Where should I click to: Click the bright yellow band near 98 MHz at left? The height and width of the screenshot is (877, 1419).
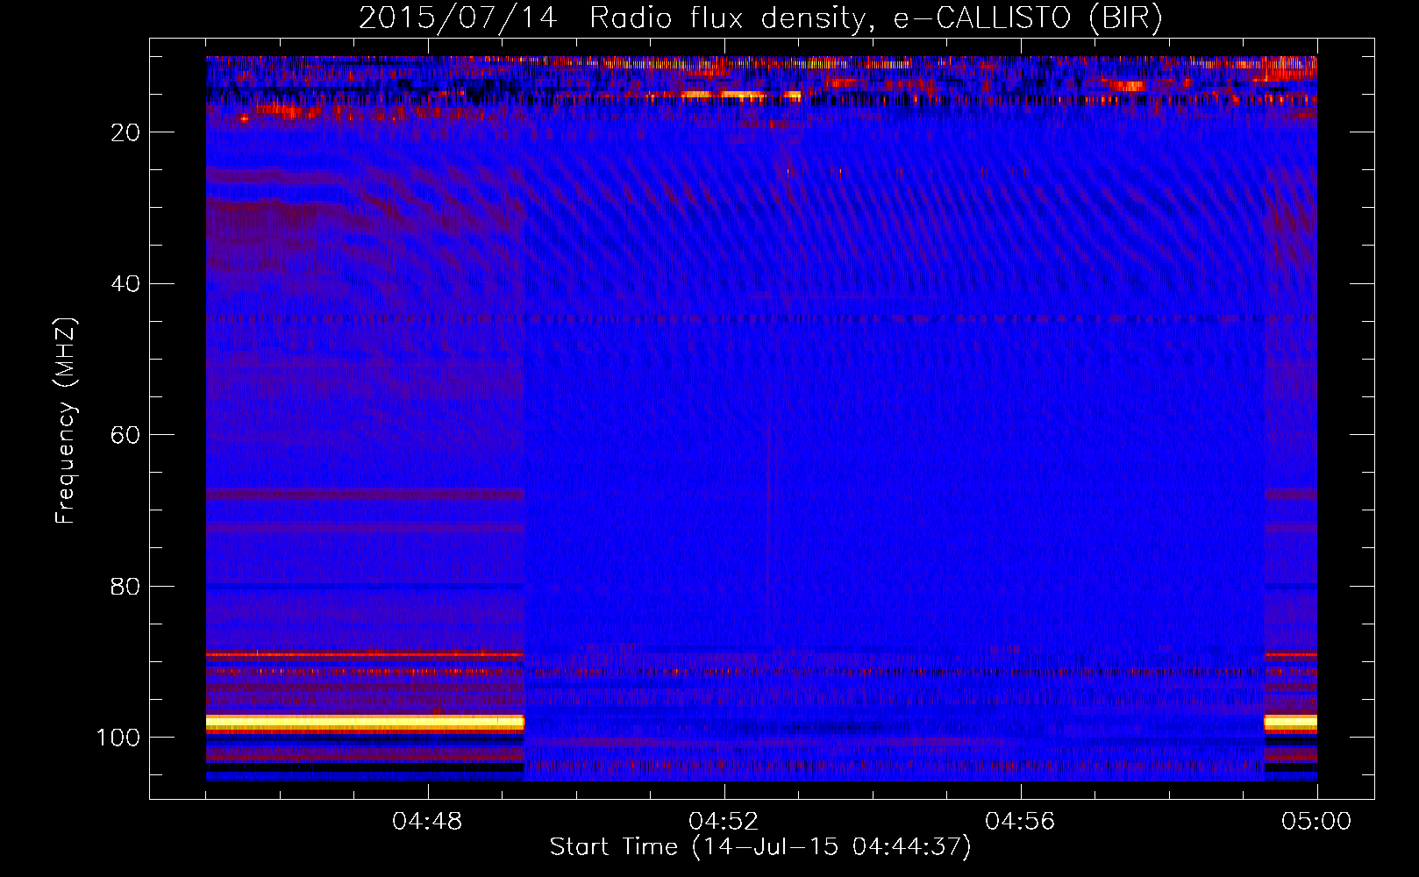365,724
